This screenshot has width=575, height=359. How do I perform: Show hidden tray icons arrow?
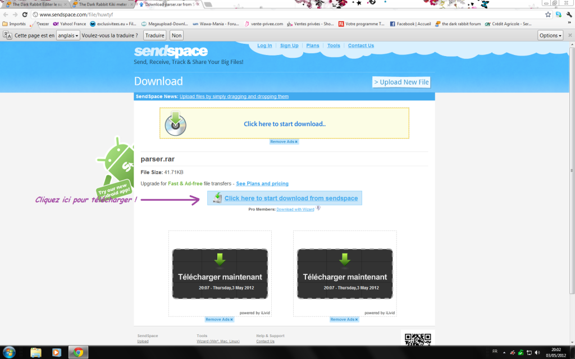(504, 352)
